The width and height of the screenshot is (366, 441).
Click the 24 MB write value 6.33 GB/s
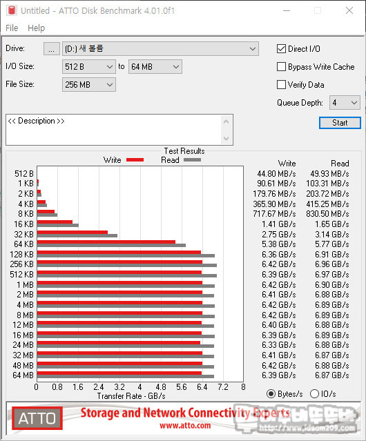click(279, 345)
